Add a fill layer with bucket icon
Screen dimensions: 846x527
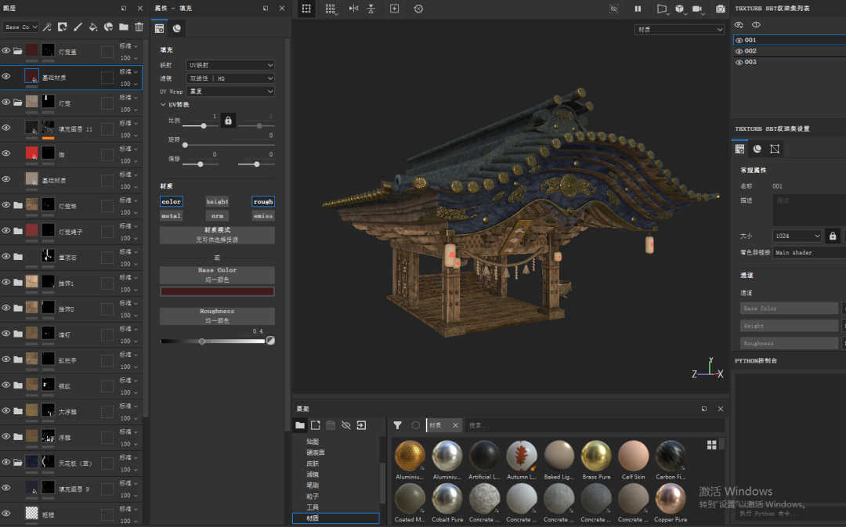tap(93, 27)
